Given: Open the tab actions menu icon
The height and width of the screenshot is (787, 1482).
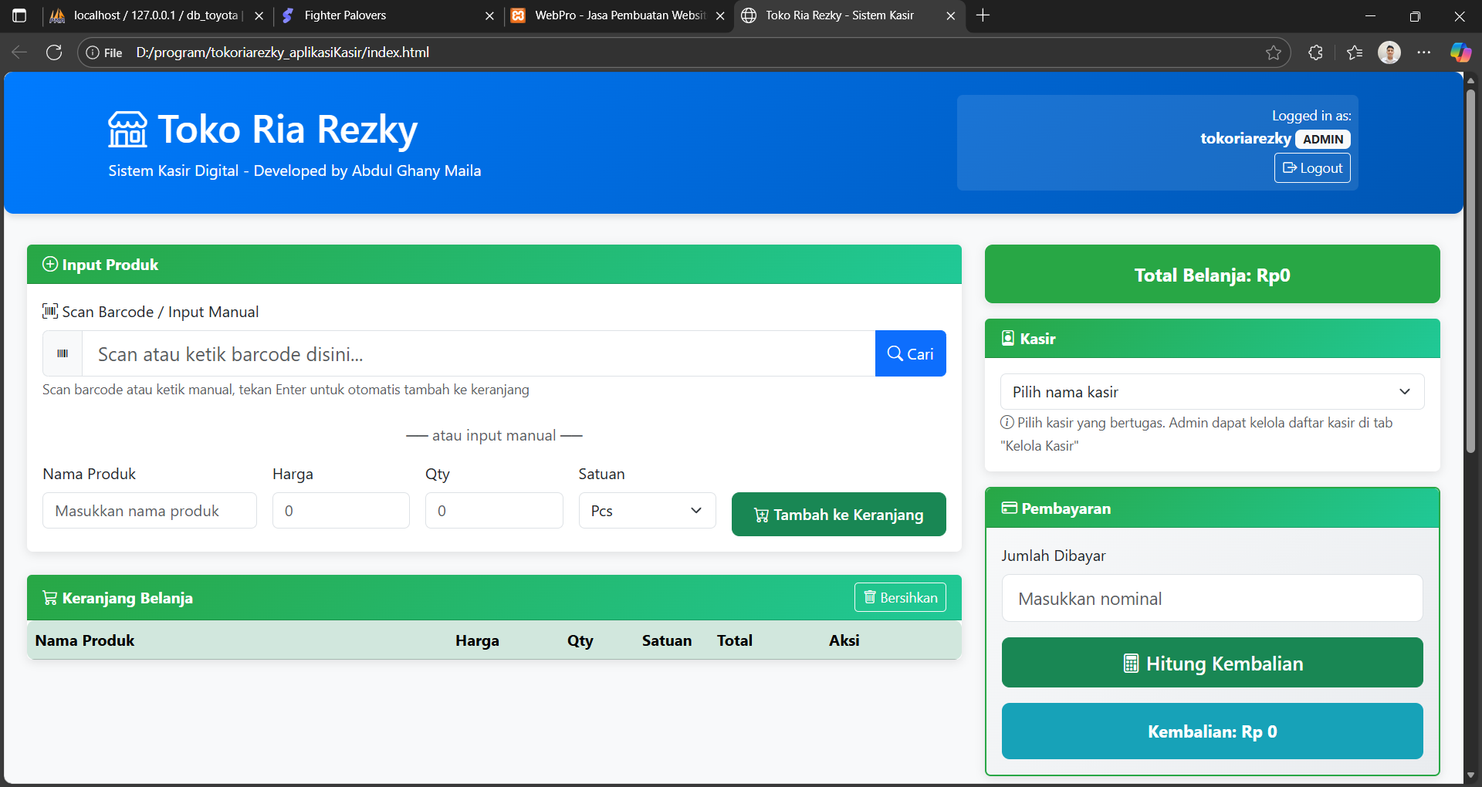Looking at the screenshot, I should [x=20, y=15].
